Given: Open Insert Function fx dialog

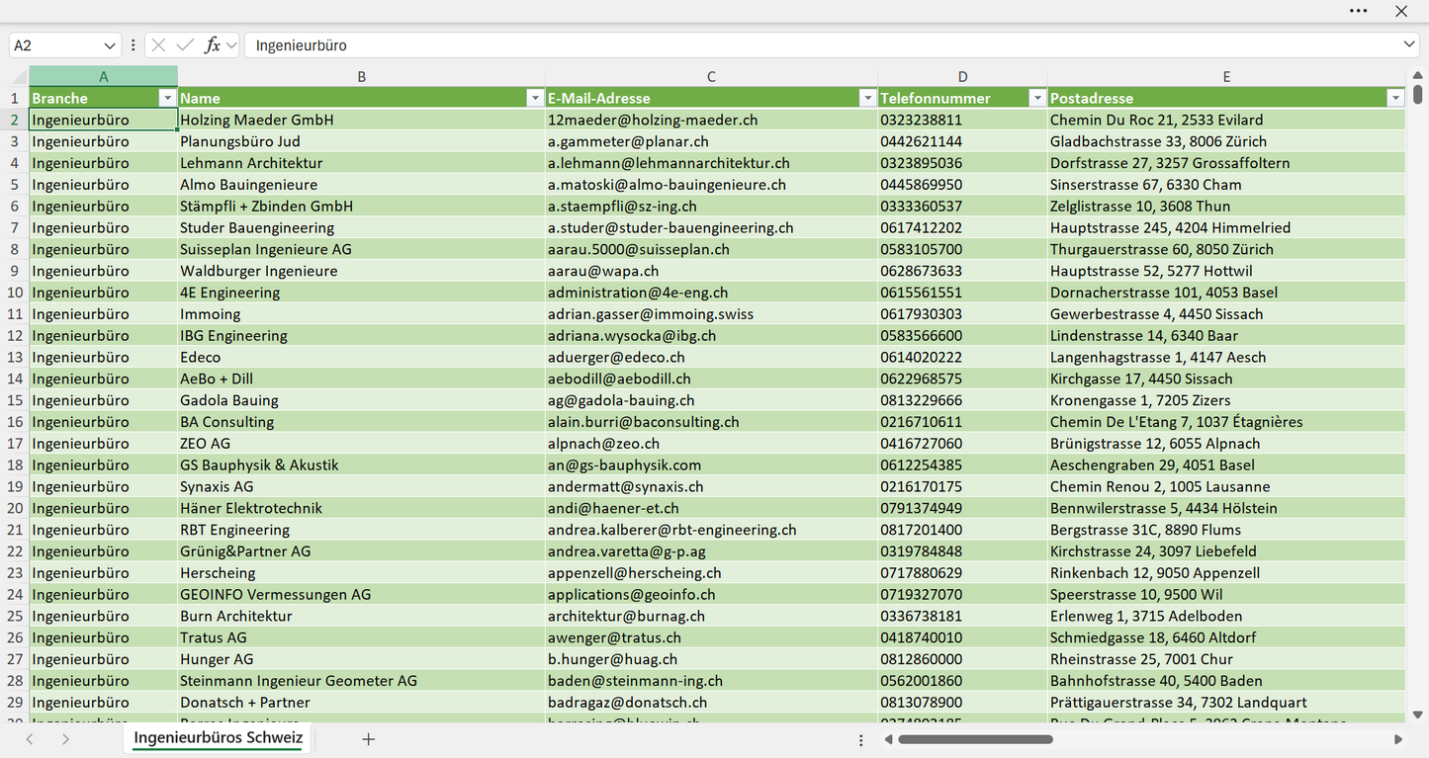Looking at the screenshot, I should (212, 45).
